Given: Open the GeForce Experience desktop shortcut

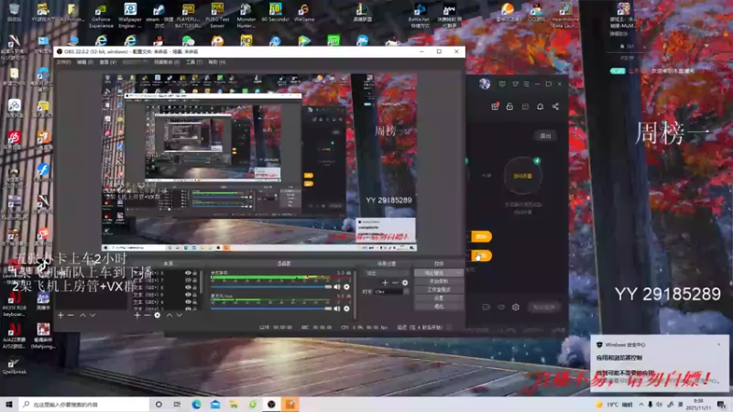Looking at the screenshot, I should click(x=101, y=16).
